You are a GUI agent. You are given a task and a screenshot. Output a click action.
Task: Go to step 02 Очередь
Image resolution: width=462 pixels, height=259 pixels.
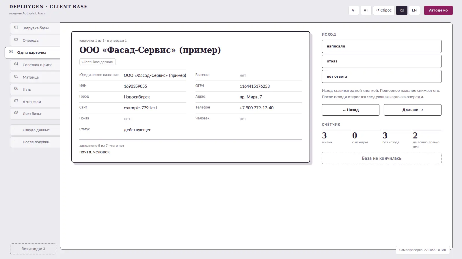point(35,40)
